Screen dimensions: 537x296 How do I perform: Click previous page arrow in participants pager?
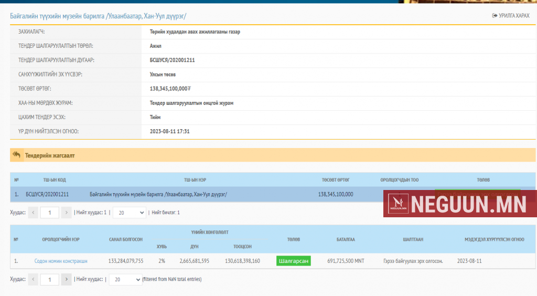(33, 279)
